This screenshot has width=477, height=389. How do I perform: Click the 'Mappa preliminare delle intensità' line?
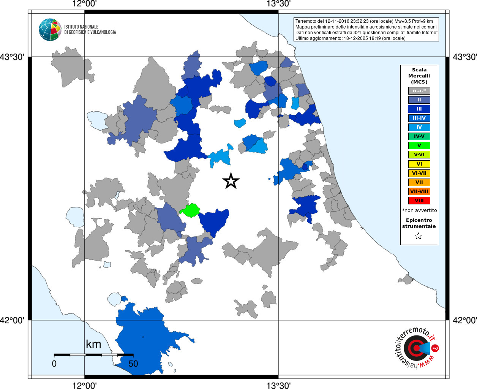(x=366, y=27)
